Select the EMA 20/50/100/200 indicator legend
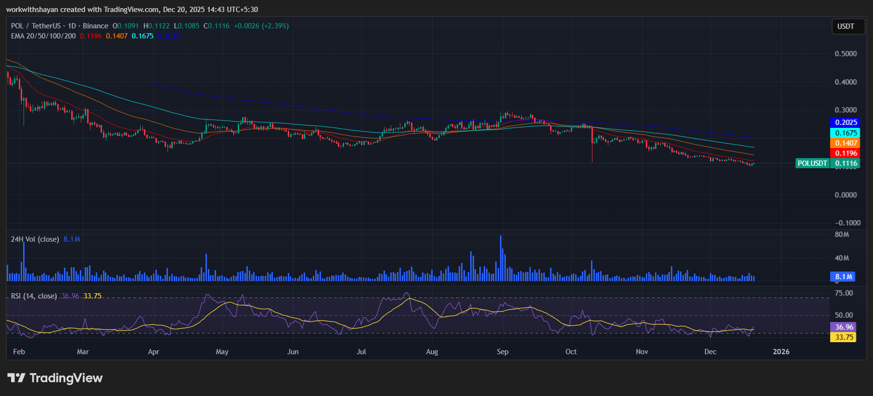Screen dimensions: 873x396 coord(43,36)
